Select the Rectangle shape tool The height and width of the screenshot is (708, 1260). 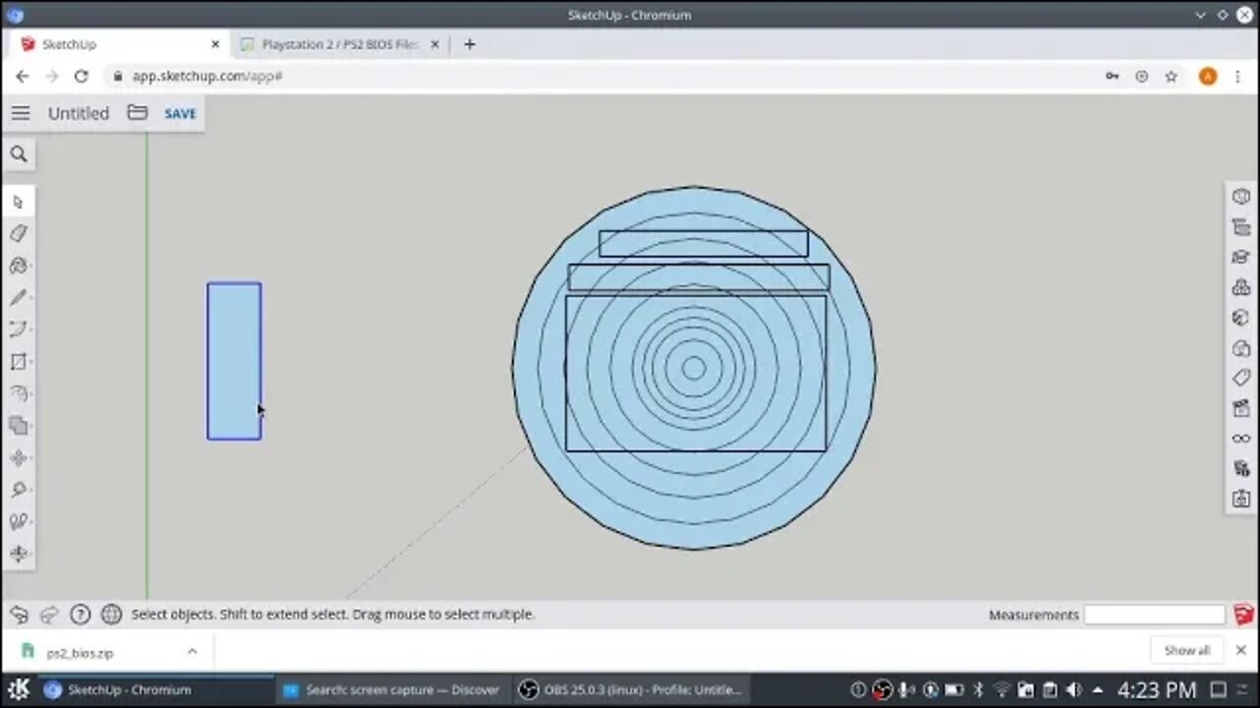point(18,362)
